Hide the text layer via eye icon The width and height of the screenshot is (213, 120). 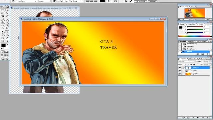click(x=180, y=68)
